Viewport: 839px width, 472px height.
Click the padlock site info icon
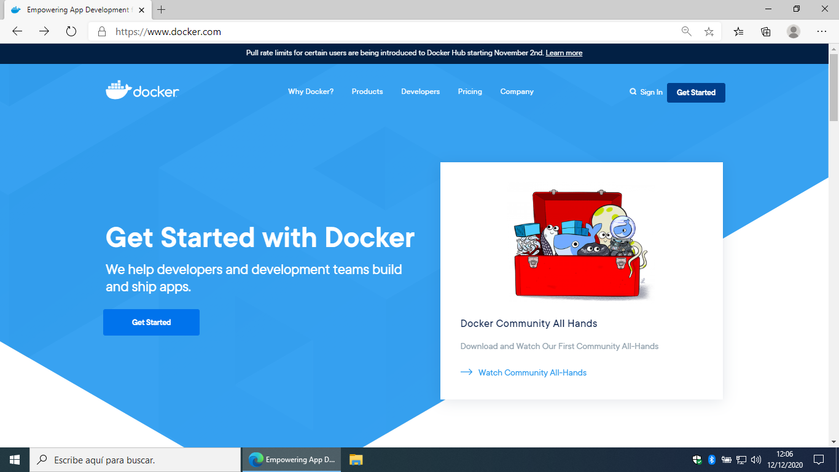(102, 31)
